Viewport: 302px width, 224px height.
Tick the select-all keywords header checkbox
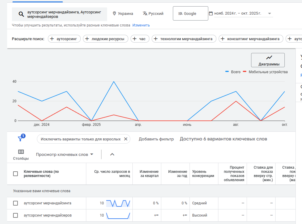pyautogui.click(x=15, y=174)
